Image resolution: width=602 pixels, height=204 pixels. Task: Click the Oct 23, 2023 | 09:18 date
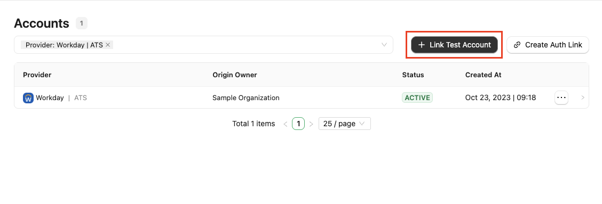(x=501, y=98)
